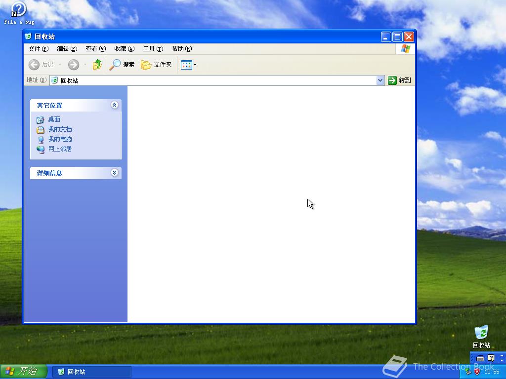The height and width of the screenshot is (379, 506).
Task: Open the 开始 Start menu button
Action: (24, 371)
